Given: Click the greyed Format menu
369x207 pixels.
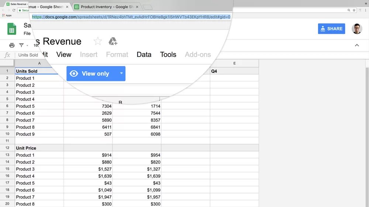Looking at the screenshot, I should 117,55.
